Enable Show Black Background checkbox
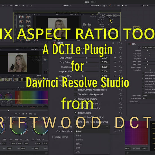Image resolution: width=155 pixels, height=155 pixels. coord(75,94)
